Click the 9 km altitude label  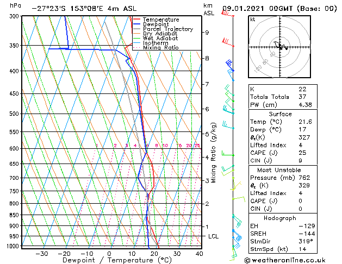(x=207, y=33)
